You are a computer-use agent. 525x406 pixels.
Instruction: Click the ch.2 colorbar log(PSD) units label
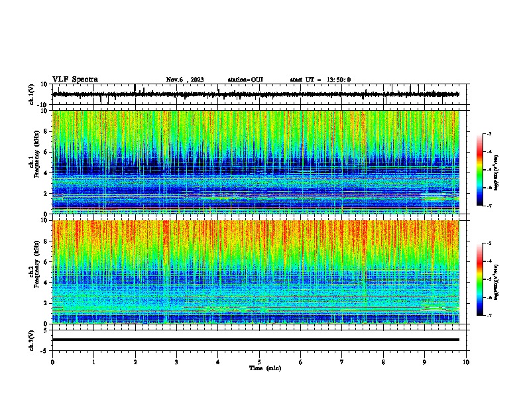tap(496, 282)
